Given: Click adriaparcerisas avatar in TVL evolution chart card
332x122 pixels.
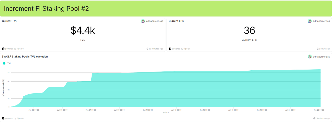Looking at the screenshot, I should coord(310,56).
